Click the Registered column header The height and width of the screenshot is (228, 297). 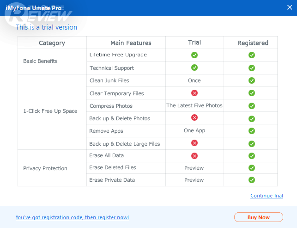click(253, 43)
